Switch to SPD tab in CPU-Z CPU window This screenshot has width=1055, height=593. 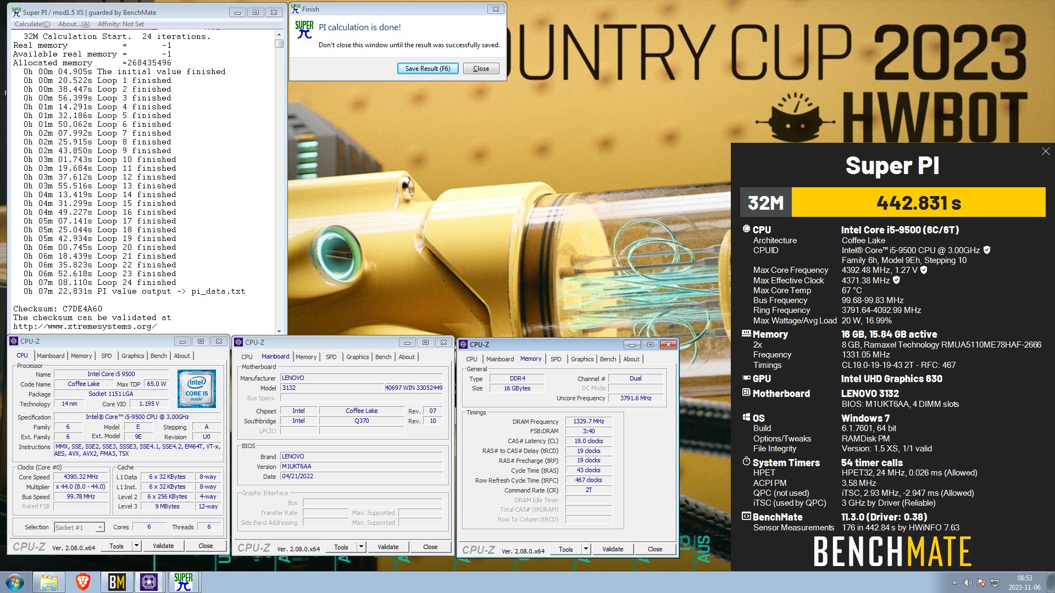click(107, 356)
